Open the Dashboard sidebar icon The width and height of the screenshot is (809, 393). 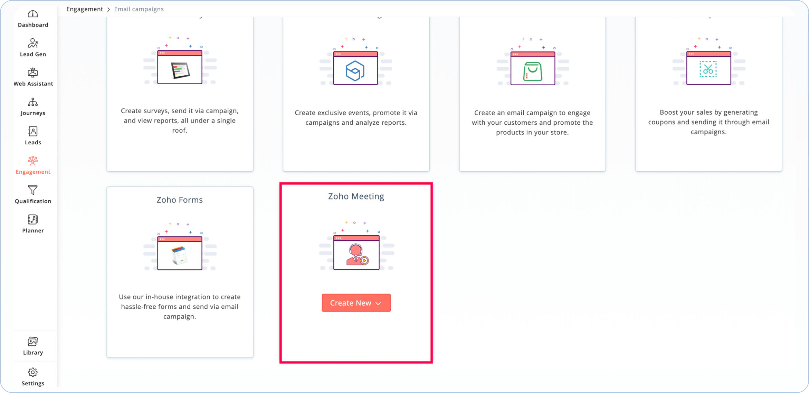click(33, 15)
